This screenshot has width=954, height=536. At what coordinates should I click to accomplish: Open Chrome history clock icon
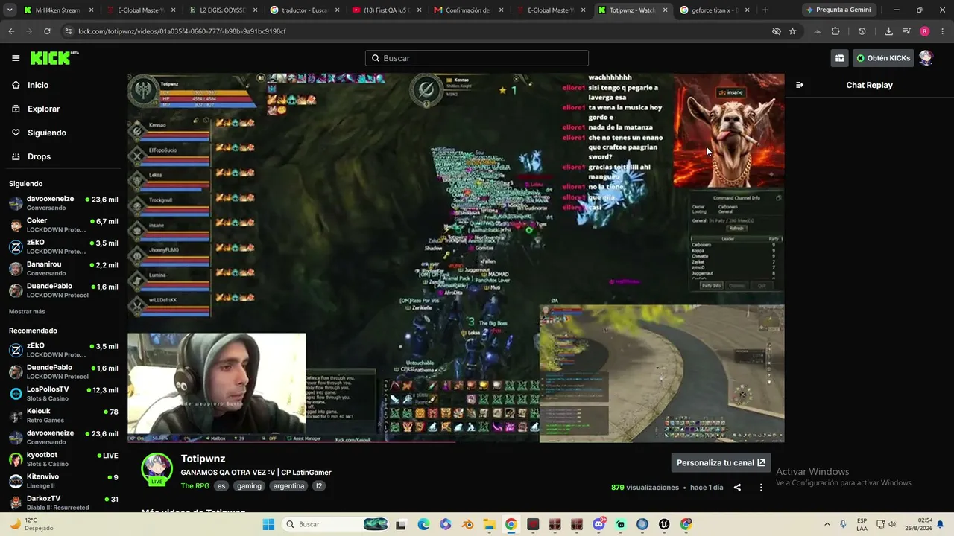tap(862, 31)
